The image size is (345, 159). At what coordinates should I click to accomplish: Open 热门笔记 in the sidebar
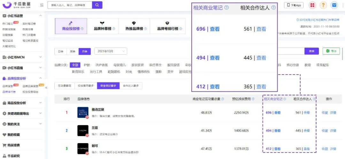pos(7,24)
